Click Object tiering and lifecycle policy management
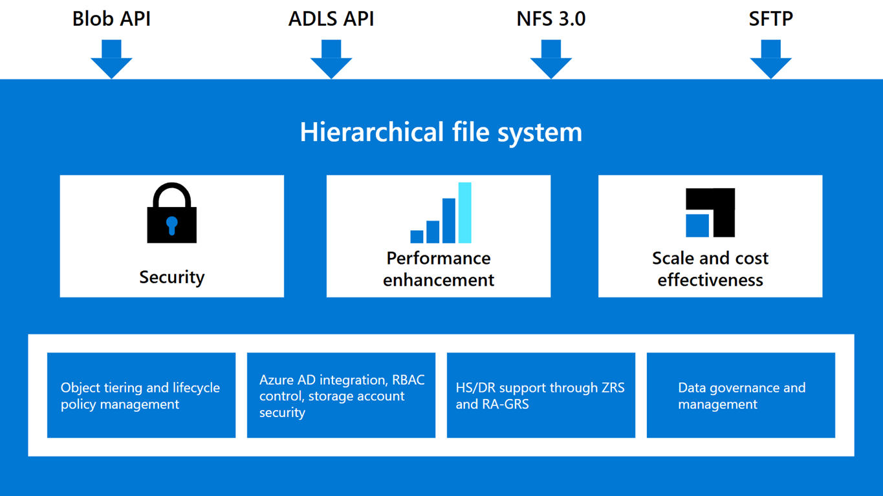 (x=141, y=395)
